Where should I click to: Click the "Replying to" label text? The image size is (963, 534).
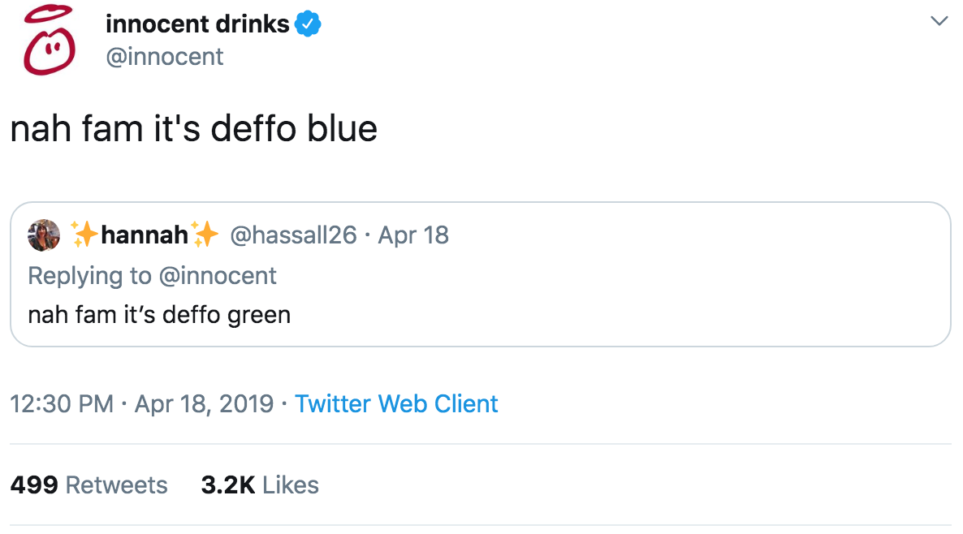pyautogui.click(x=89, y=276)
